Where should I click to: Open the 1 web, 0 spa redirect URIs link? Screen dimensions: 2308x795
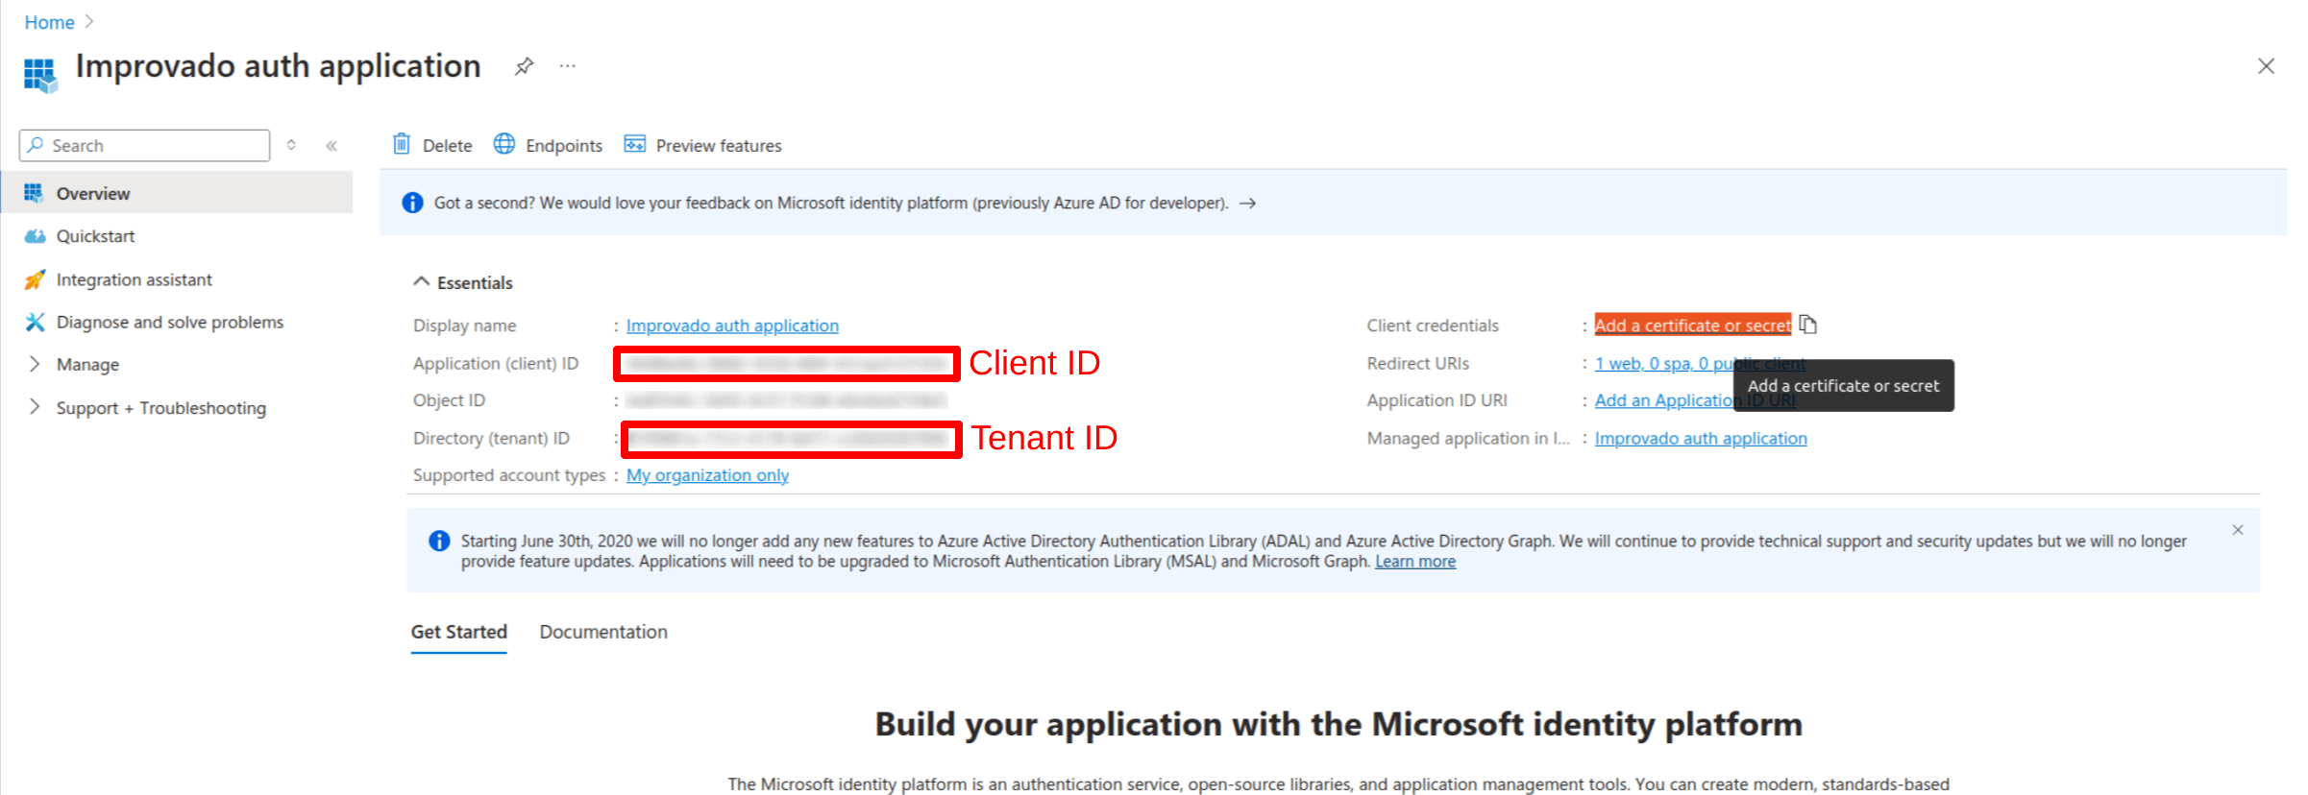tap(1700, 363)
